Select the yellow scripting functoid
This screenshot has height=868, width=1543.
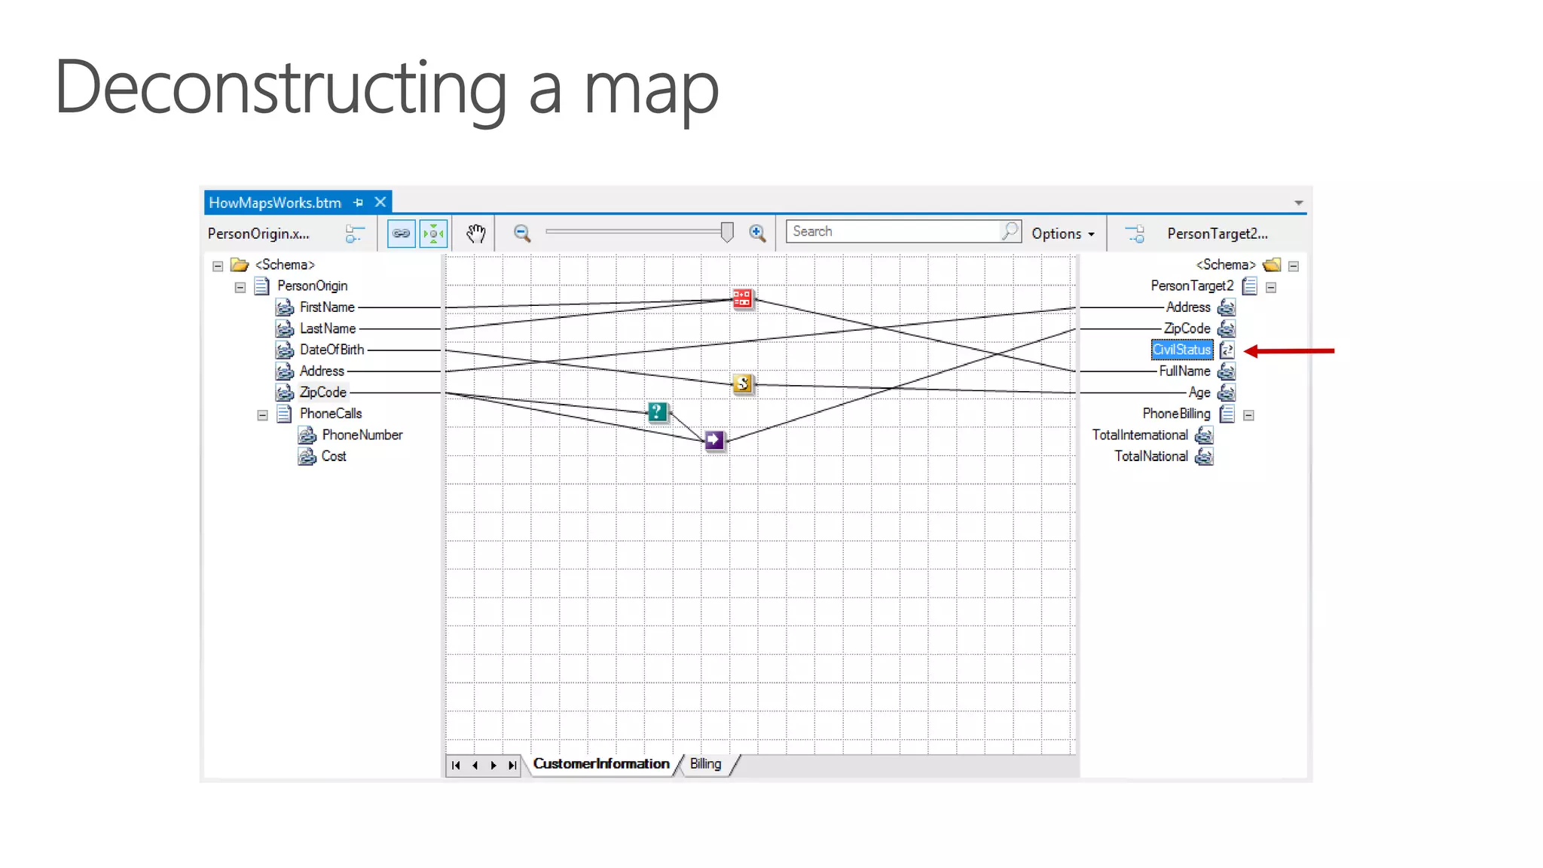[x=743, y=384]
